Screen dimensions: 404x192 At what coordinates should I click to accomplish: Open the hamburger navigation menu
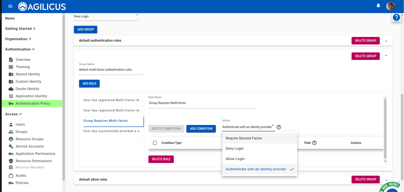[10, 6]
